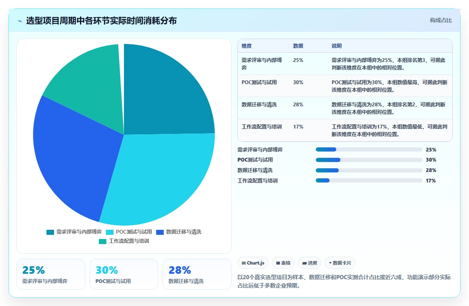Click the 17% table data cell
Viewport: 469px width, 306px height.
298,126
